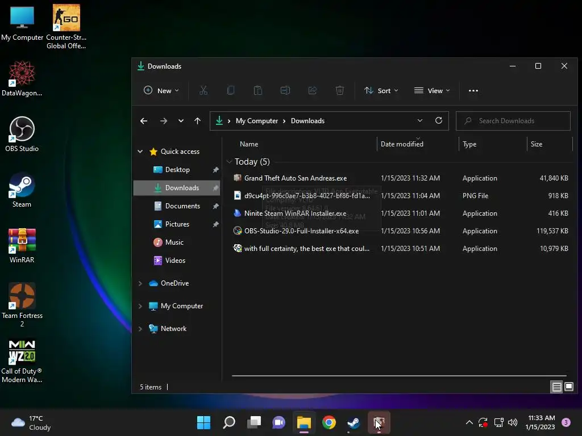Click the File Explorer taskbar icon
The width and height of the screenshot is (582, 436).
304,422
